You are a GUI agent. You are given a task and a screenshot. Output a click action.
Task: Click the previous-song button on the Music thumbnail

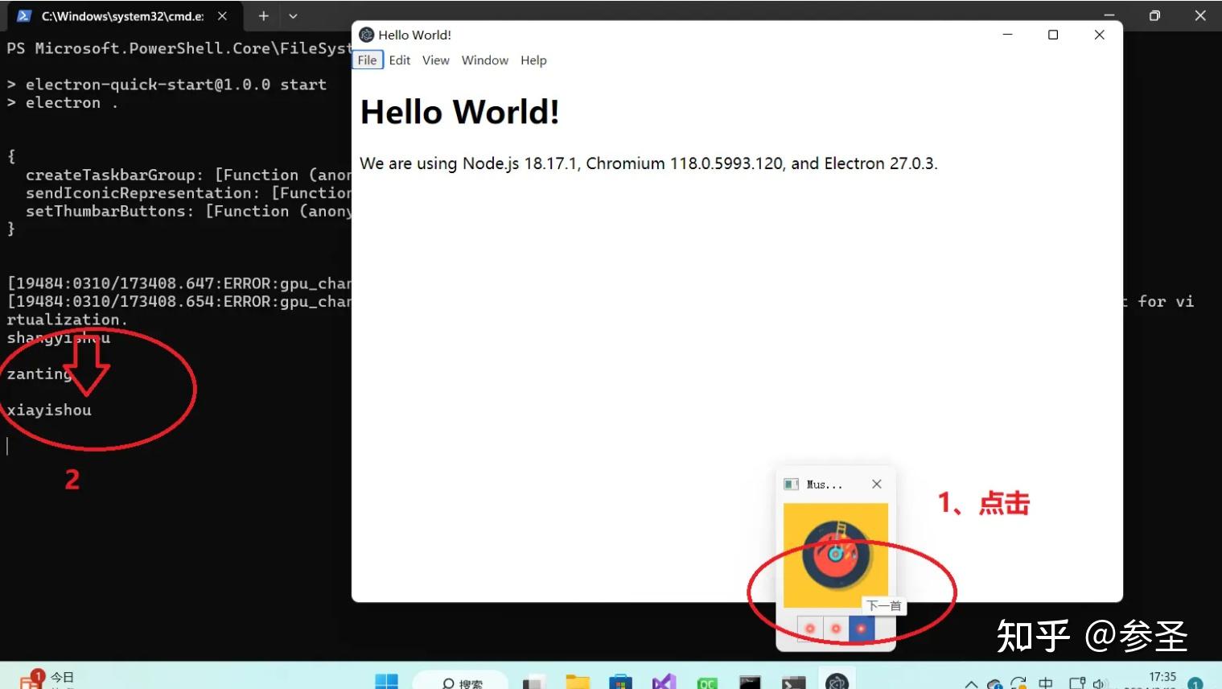point(809,629)
